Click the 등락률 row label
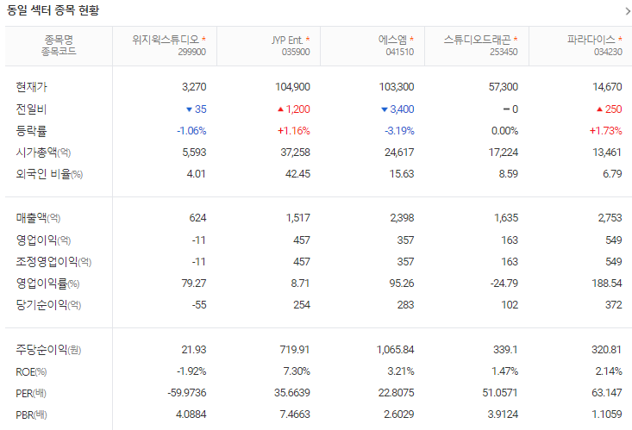632x430 pixels. click(x=31, y=131)
